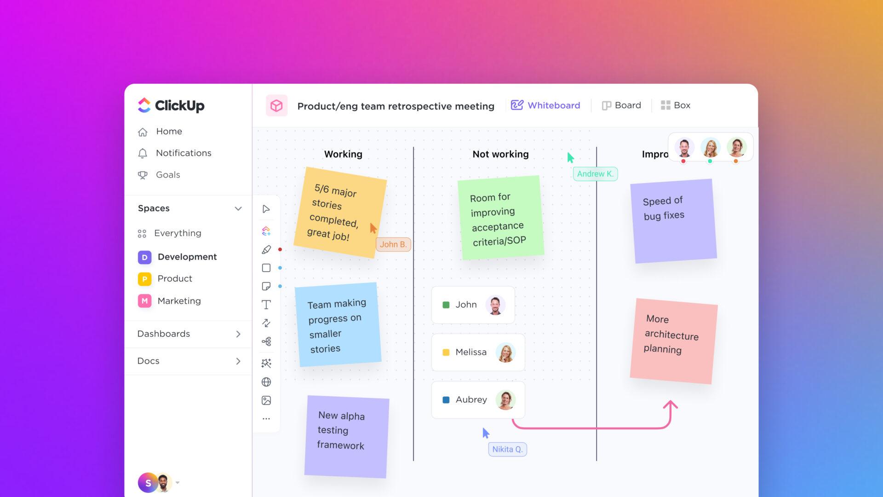Switch to the Box view tab
Screen dimensions: 883x497
click(674, 105)
